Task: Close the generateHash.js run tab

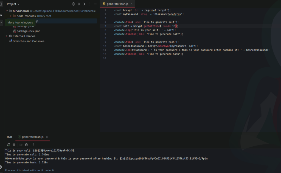Action: point(47,137)
